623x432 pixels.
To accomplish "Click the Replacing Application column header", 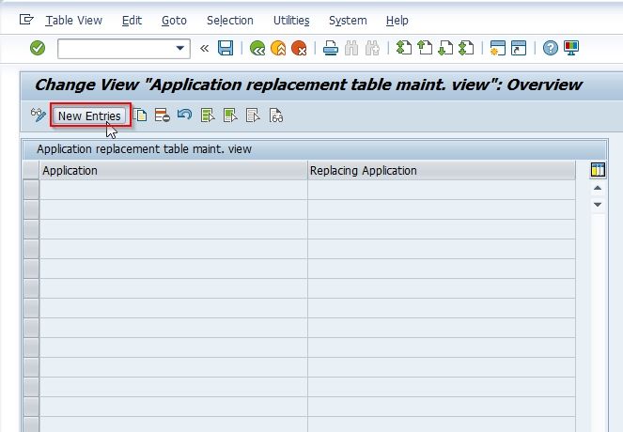I will click(442, 170).
